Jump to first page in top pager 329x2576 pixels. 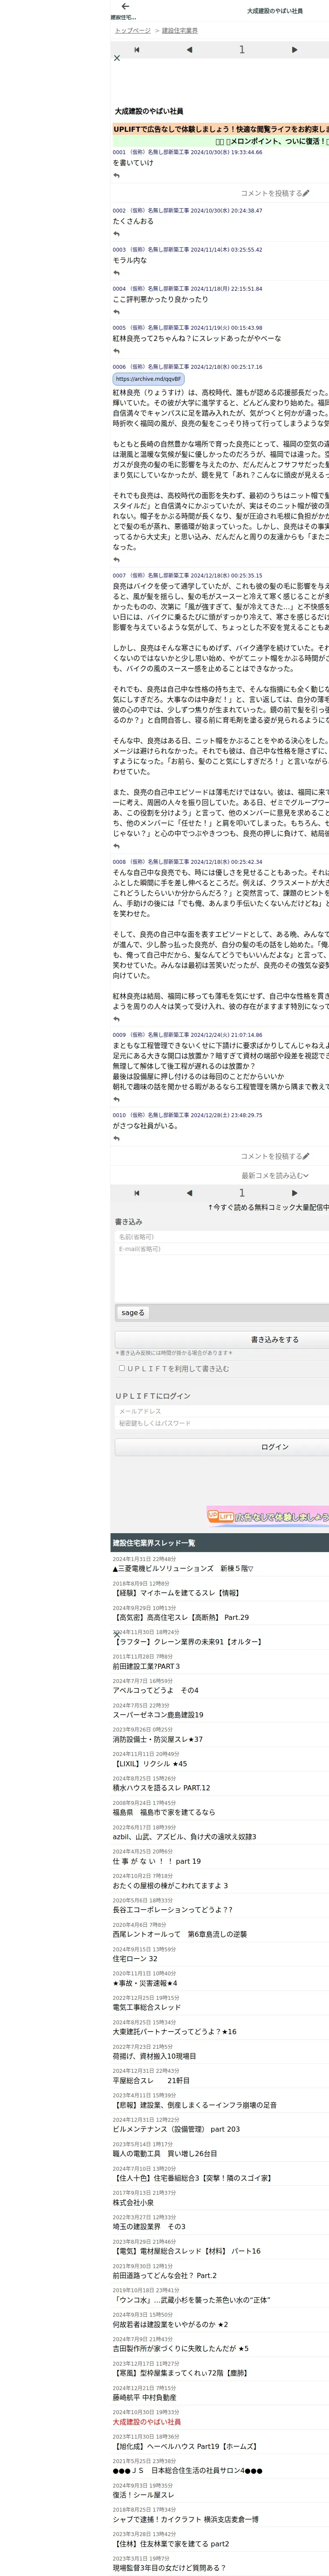point(137,49)
